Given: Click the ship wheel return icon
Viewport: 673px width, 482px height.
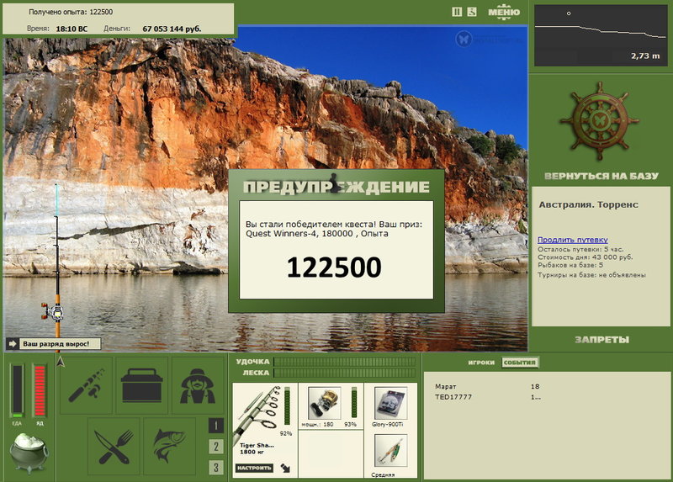Looking at the screenshot, I should [x=599, y=121].
